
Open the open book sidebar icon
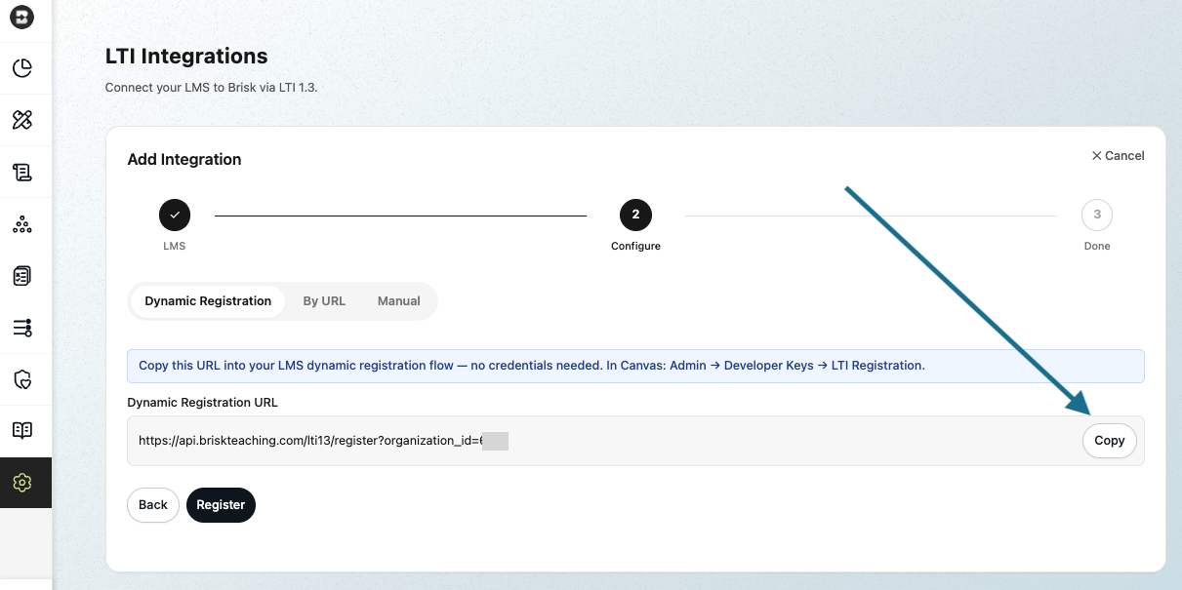[21, 431]
